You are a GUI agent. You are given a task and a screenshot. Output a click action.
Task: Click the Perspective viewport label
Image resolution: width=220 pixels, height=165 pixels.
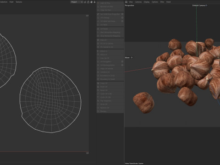(129, 5)
